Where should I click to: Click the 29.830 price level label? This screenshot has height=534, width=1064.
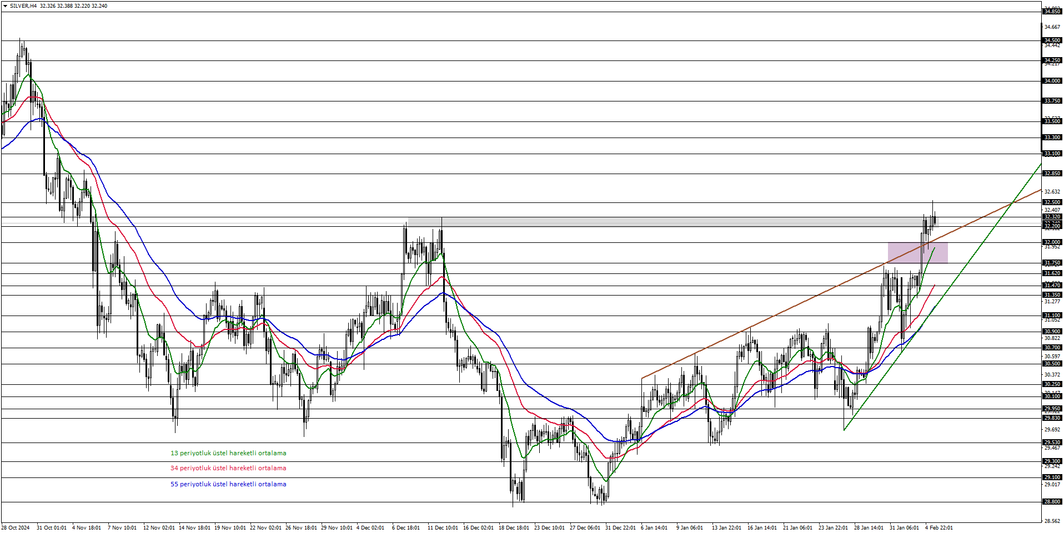[1052, 418]
